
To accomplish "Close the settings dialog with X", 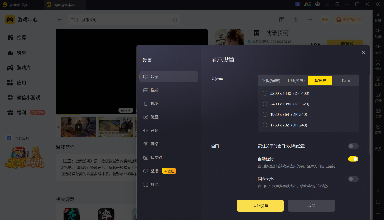I will (x=363, y=52).
